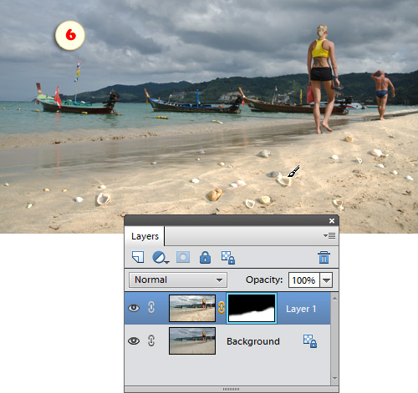This screenshot has height=393, width=418.
Task: Open the Normal blend mode dropdown
Action: click(178, 280)
